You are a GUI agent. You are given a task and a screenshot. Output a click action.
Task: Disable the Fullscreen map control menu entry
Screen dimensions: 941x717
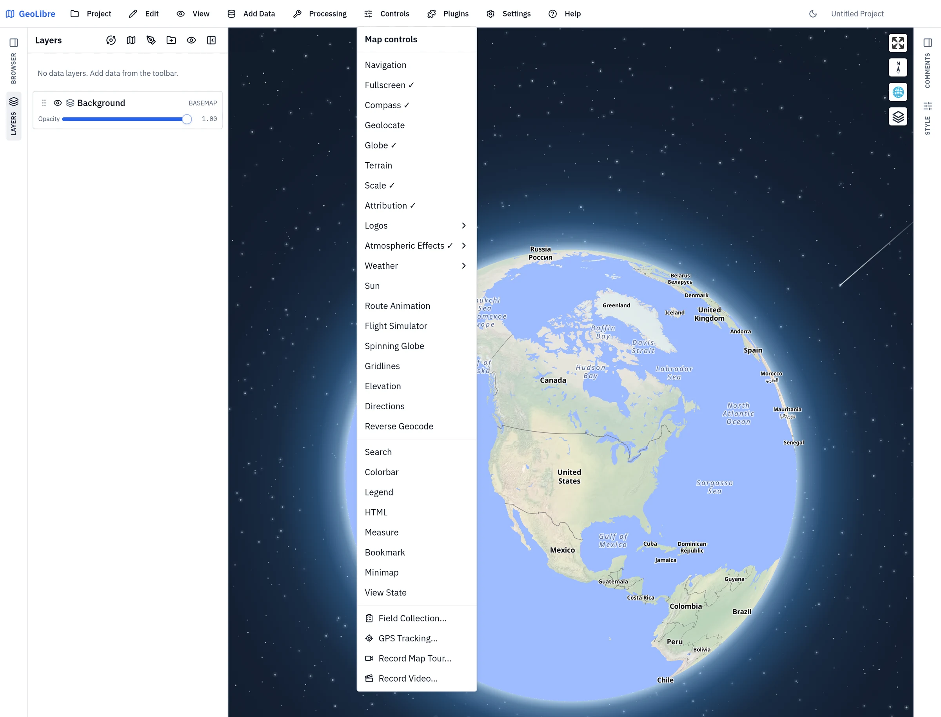pyautogui.click(x=416, y=85)
